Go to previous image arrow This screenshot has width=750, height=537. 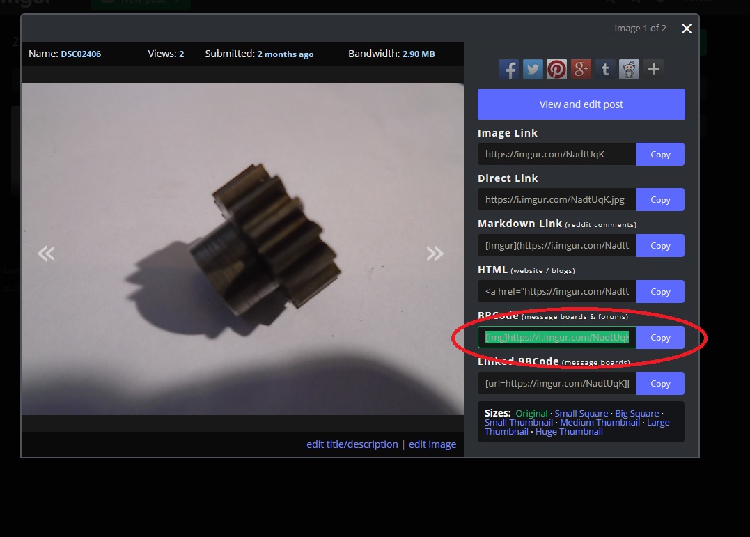tap(47, 254)
